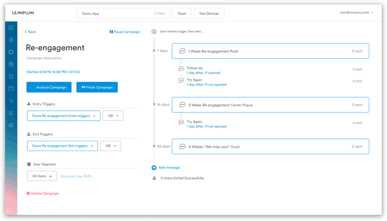Click the Analyze Campaign button
The image size is (387, 221).
coord(51,87)
